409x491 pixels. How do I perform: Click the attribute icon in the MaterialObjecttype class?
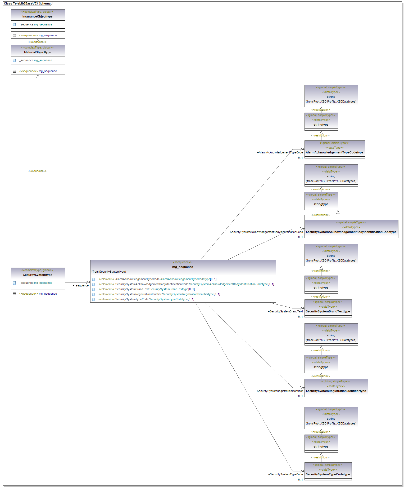(14, 60)
